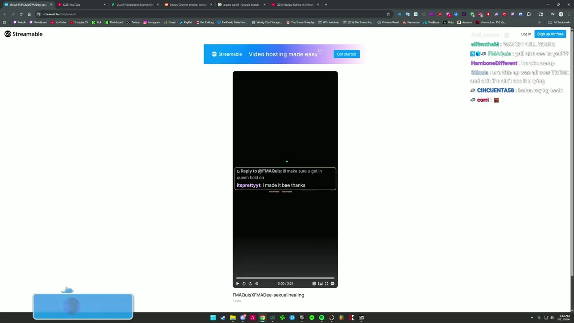574x323 pixels.
Task: Click the FMAQuisXFMADee-sexual healing title
Action: tap(268, 295)
